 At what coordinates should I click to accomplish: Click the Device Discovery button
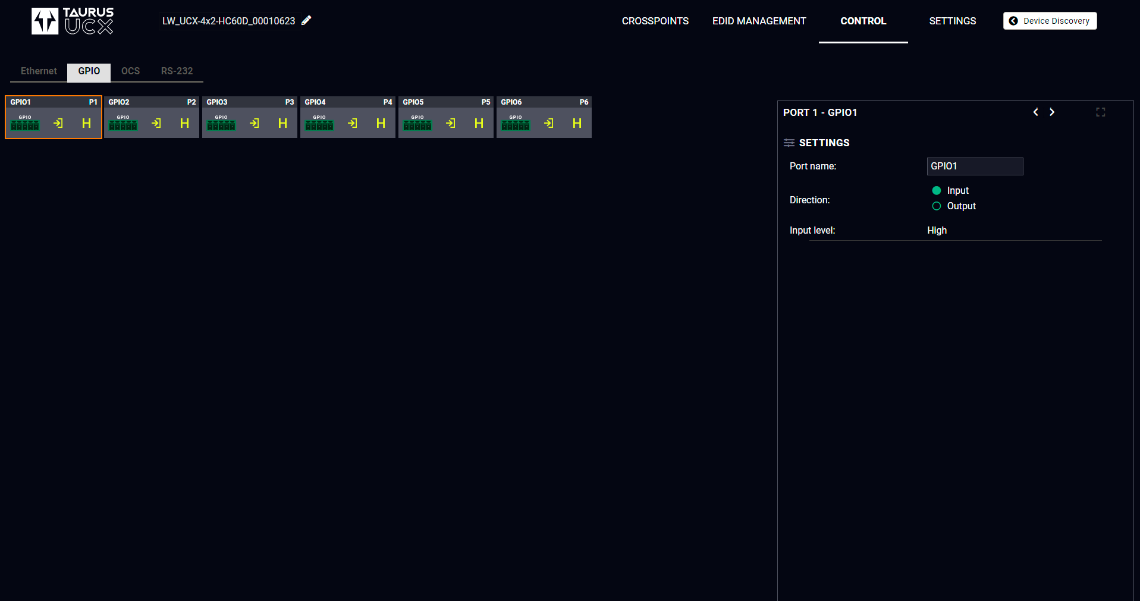click(x=1050, y=21)
